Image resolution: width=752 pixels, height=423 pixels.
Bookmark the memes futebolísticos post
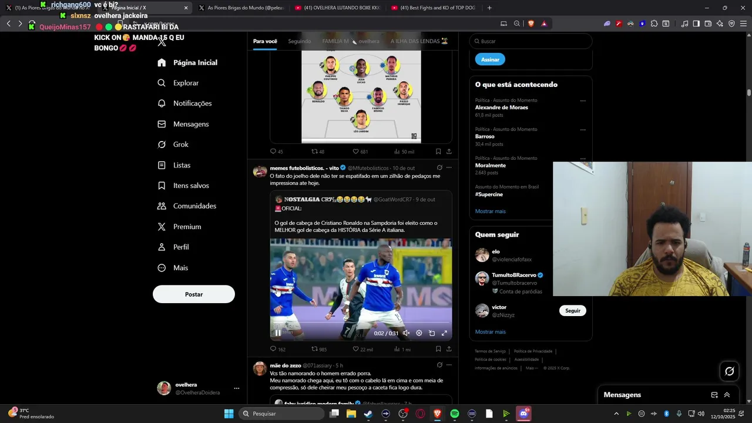click(438, 349)
